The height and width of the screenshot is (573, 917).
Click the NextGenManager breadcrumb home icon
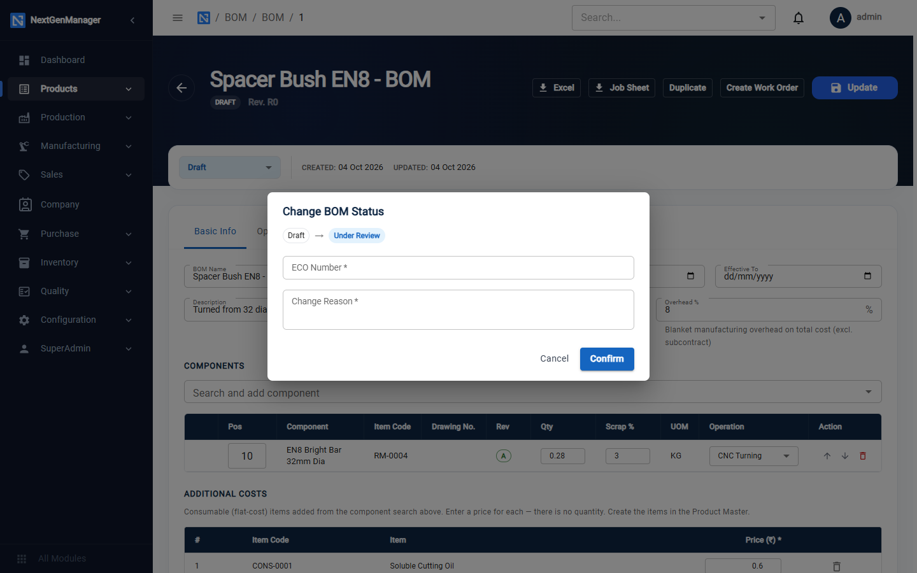(204, 18)
